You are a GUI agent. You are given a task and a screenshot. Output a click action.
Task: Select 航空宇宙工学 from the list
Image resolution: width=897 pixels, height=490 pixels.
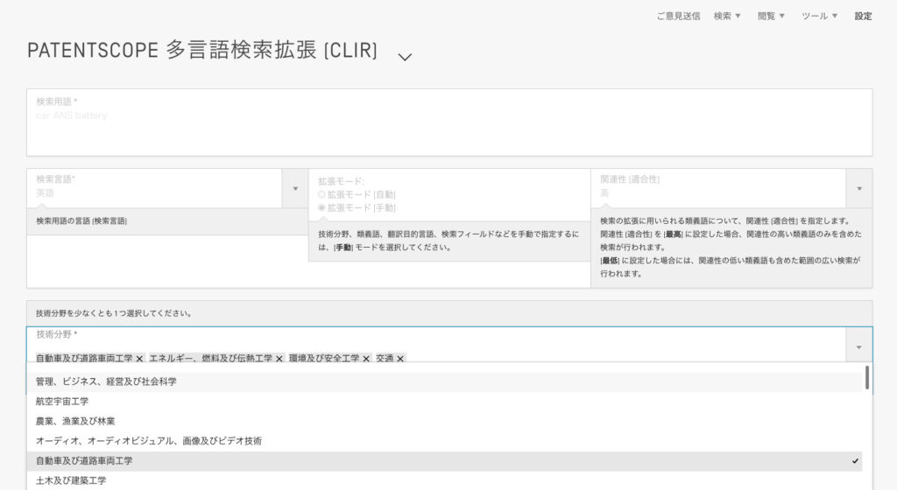click(x=62, y=401)
